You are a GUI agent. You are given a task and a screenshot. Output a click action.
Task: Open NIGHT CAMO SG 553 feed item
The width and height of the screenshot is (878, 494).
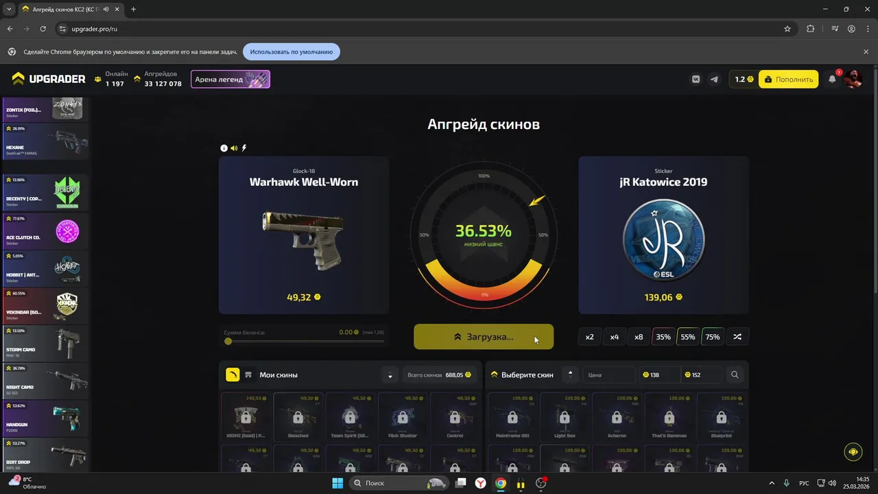pos(46,381)
